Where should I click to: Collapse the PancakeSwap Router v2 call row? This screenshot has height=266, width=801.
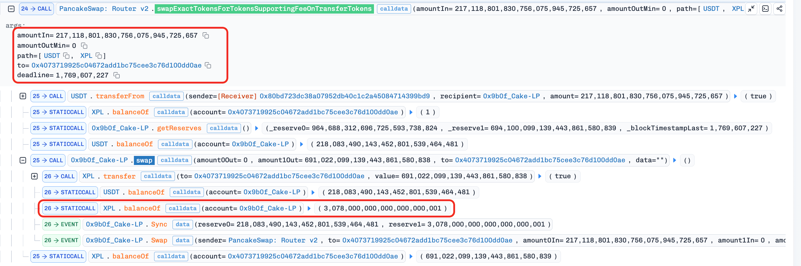[x=11, y=9]
